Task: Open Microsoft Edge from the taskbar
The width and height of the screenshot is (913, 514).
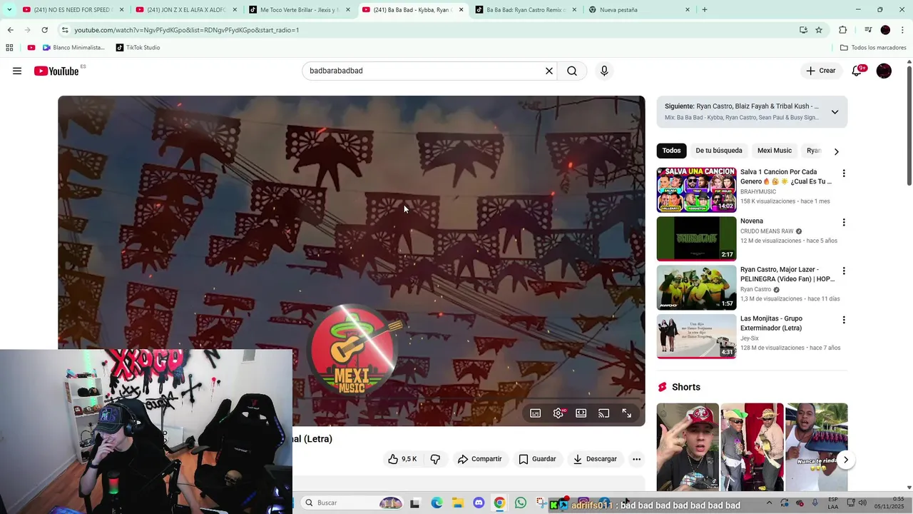Action: (437, 503)
